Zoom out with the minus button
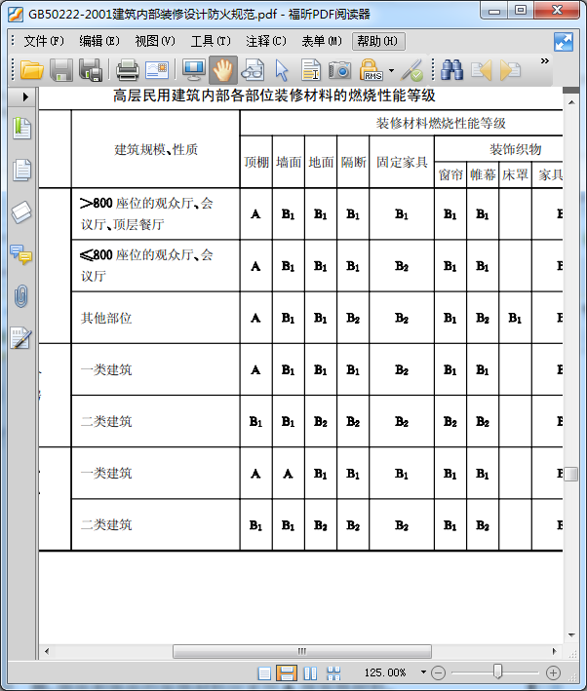 (x=439, y=672)
